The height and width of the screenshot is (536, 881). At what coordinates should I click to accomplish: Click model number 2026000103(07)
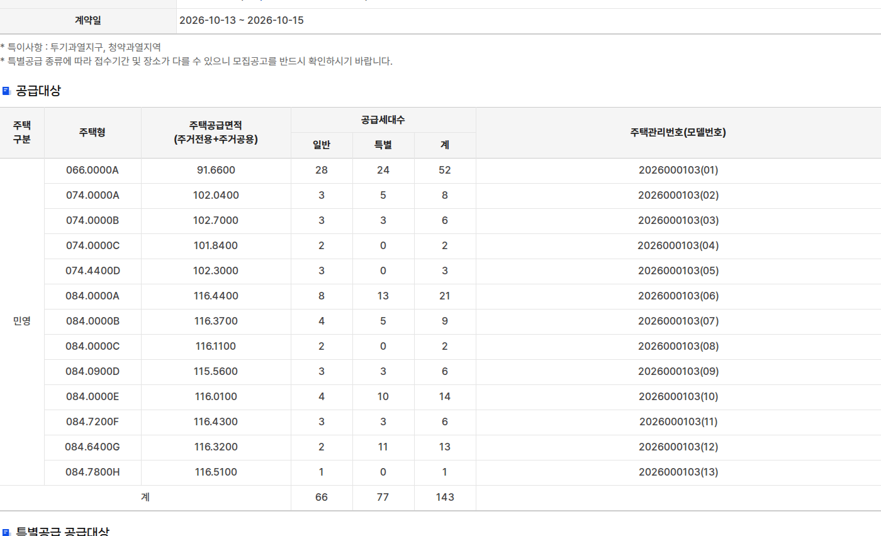[678, 321]
